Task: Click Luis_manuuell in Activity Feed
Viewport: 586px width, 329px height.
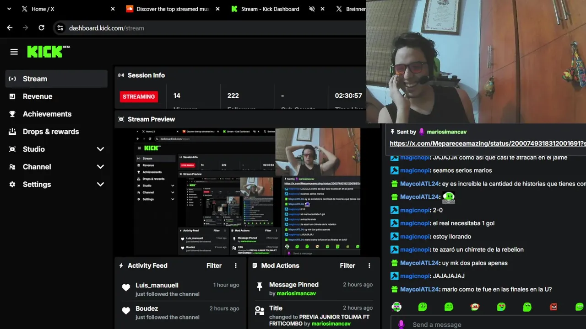Action: pyautogui.click(x=157, y=285)
